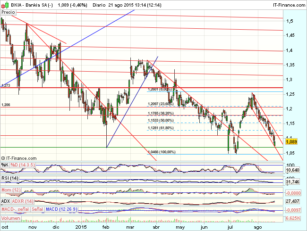Image resolution: width=307 pixels, height=231 pixels.
Task: Click the Mom (12) indicator label
Action: click(x=10, y=189)
